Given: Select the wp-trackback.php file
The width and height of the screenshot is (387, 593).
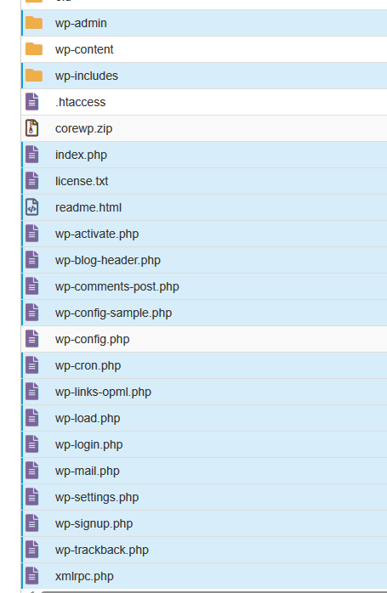Looking at the screenshot, I should (x=102, y=550).
